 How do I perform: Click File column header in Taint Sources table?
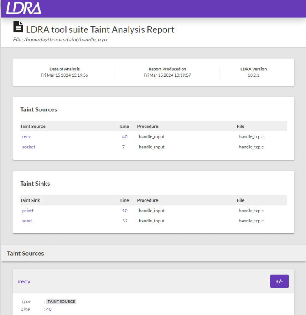(241, 126)
